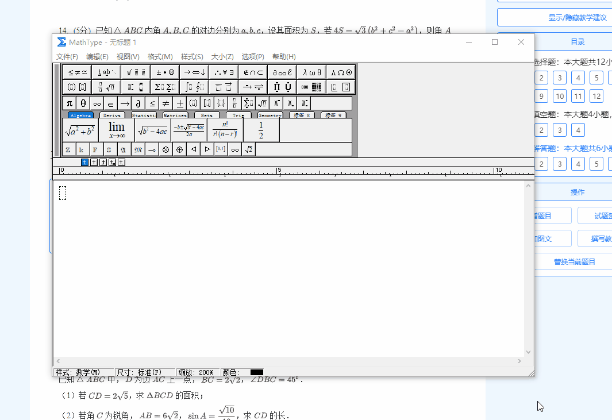The width and height of the screenshot is (612, 420).
Task: Switch to the Trig tab
Action: [238, 115]
